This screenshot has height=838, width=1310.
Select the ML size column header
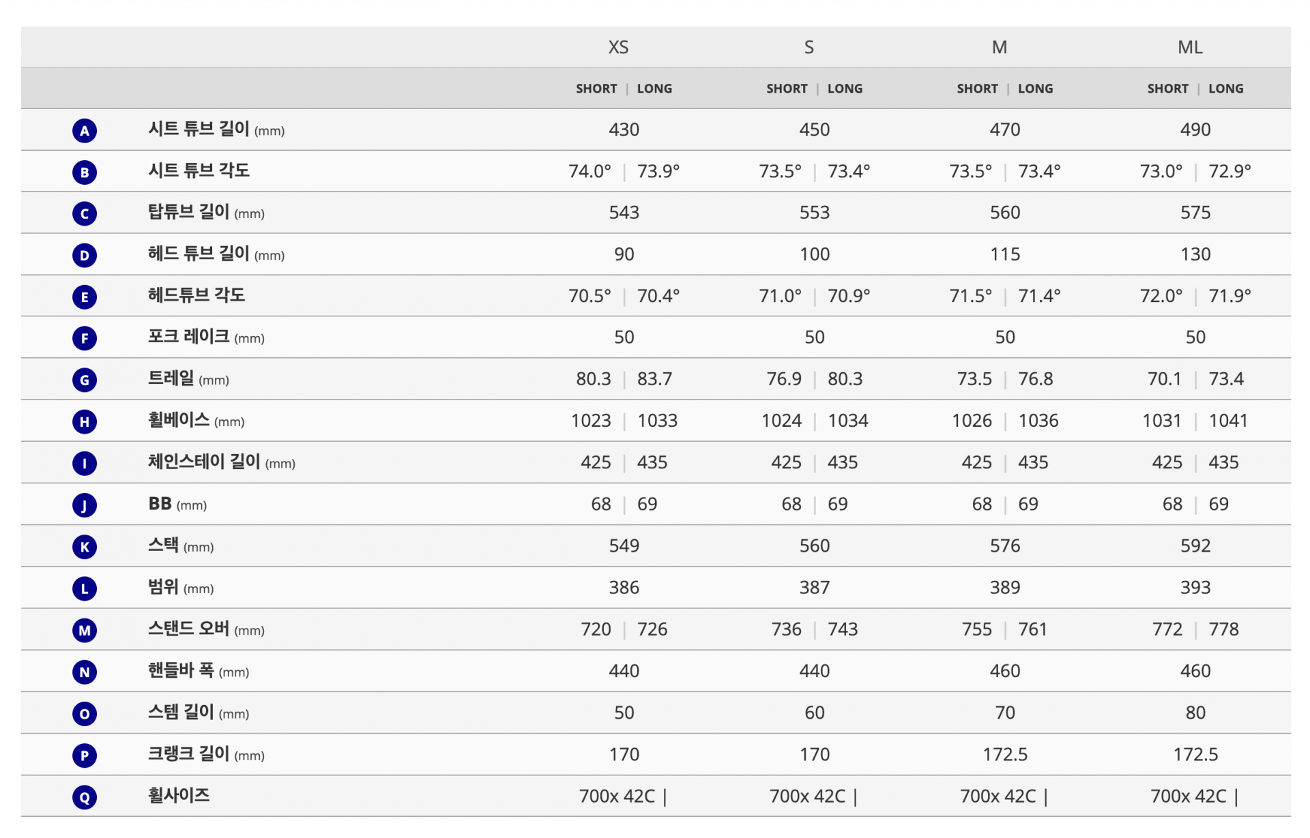(1190, 47)
